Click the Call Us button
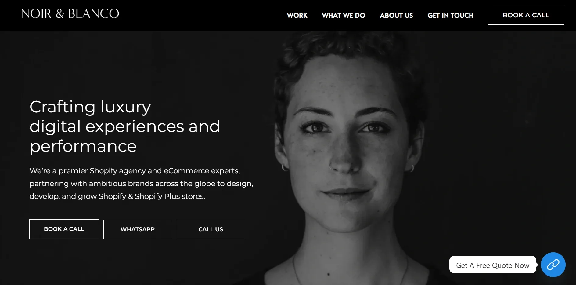 pos(211,229)
